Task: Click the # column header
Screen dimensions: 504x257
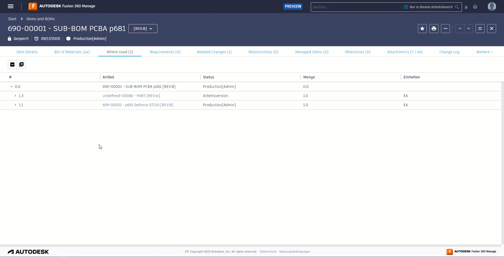Action: click(10, 77)
